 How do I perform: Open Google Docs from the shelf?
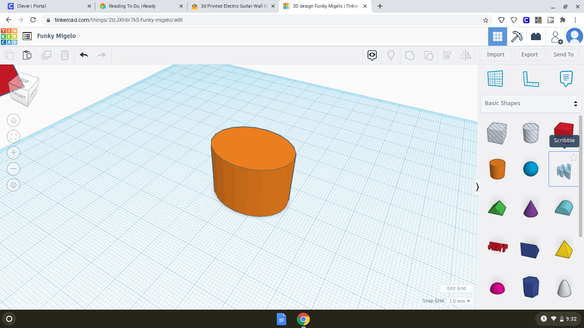(281, 319)
